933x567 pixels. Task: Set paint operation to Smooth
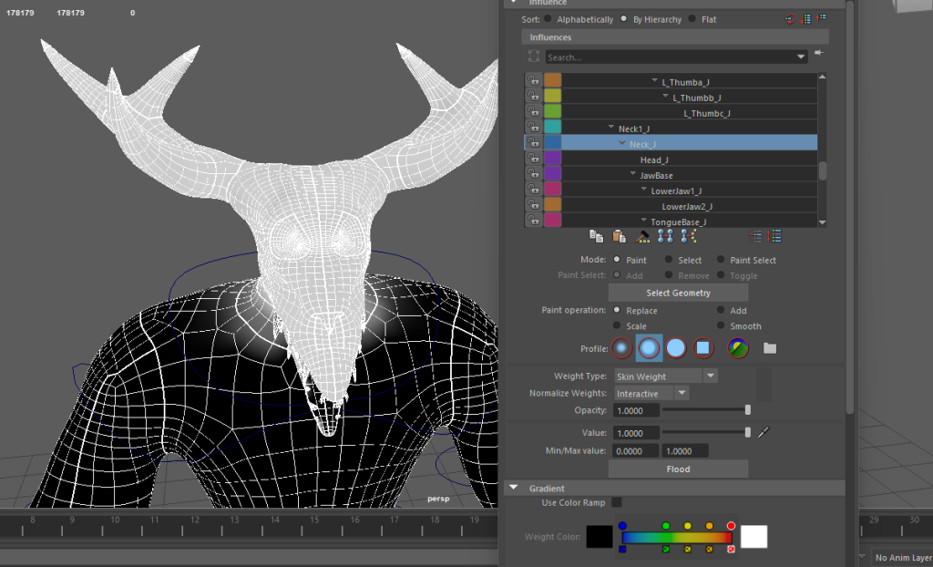click(x=721, y=325)
